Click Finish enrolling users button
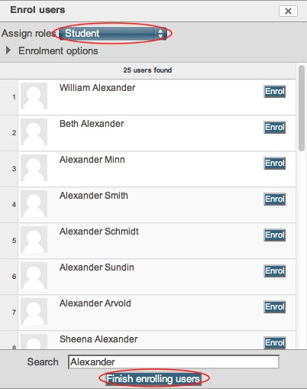This screenshot has height=389, width=307. click(153, 379)
